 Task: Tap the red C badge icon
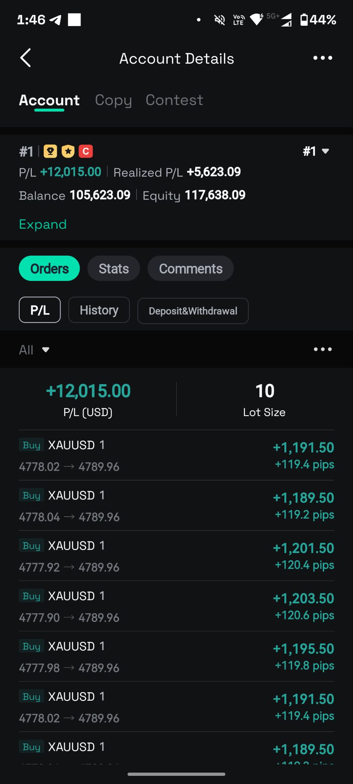(86, 151)
